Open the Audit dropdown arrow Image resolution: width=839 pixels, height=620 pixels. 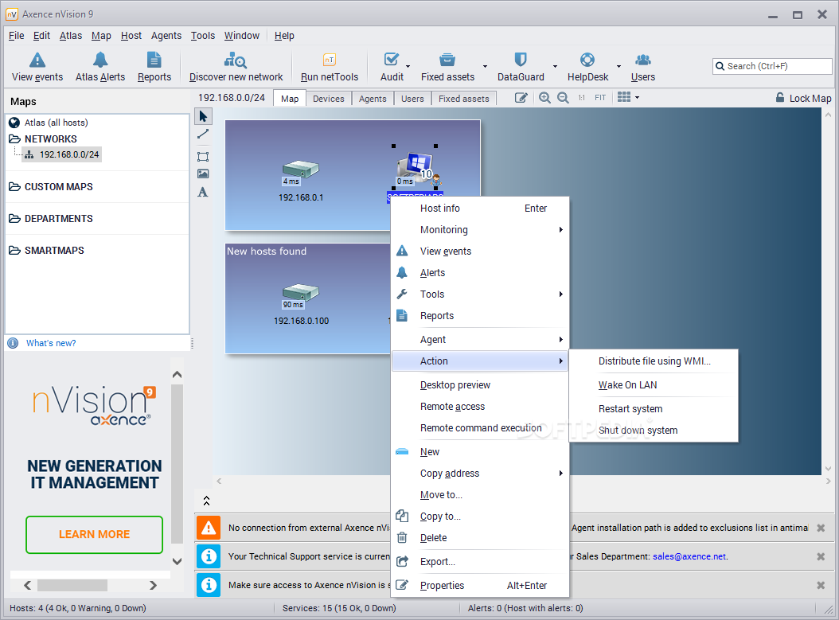click(x=408, y=67)
